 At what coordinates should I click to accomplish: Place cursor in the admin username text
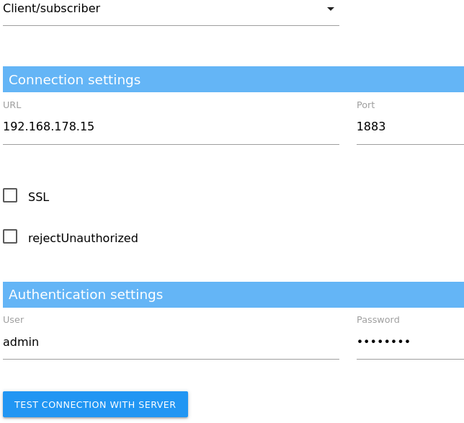pyautogui.click(x=21, y=342)
